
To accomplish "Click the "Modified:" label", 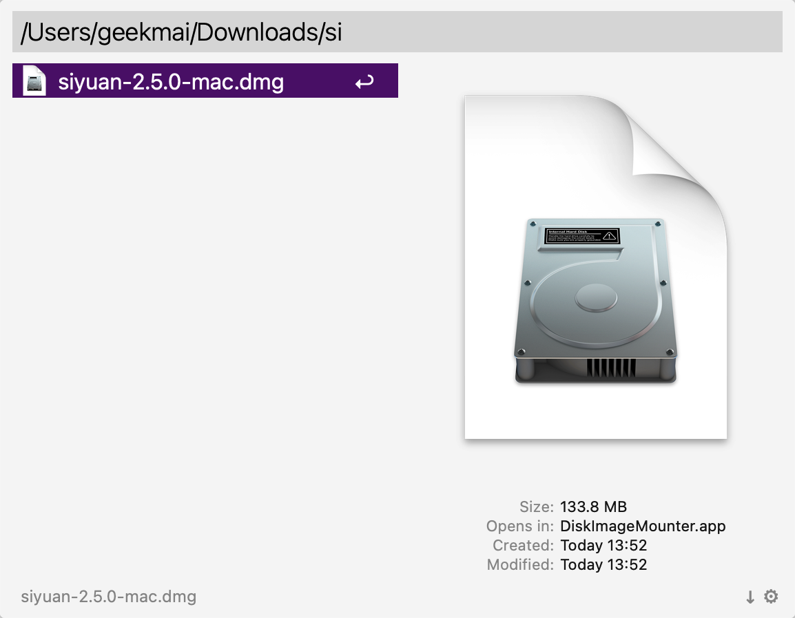I will point(520,564).
